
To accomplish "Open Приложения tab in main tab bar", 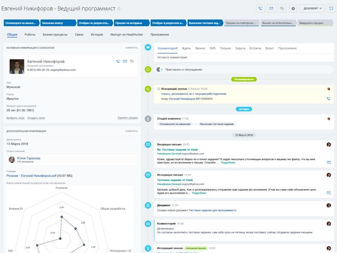I will [160, 34].
